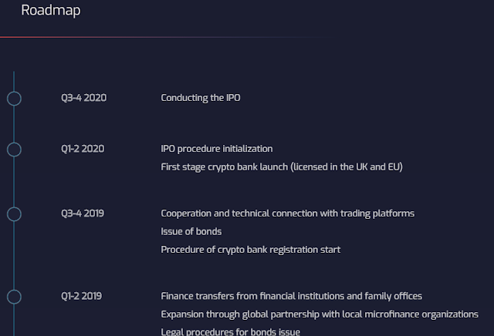The image size is (494, 336).
Task: Click 'IPO procedure initialization' text
Action: tap(217, 149)
